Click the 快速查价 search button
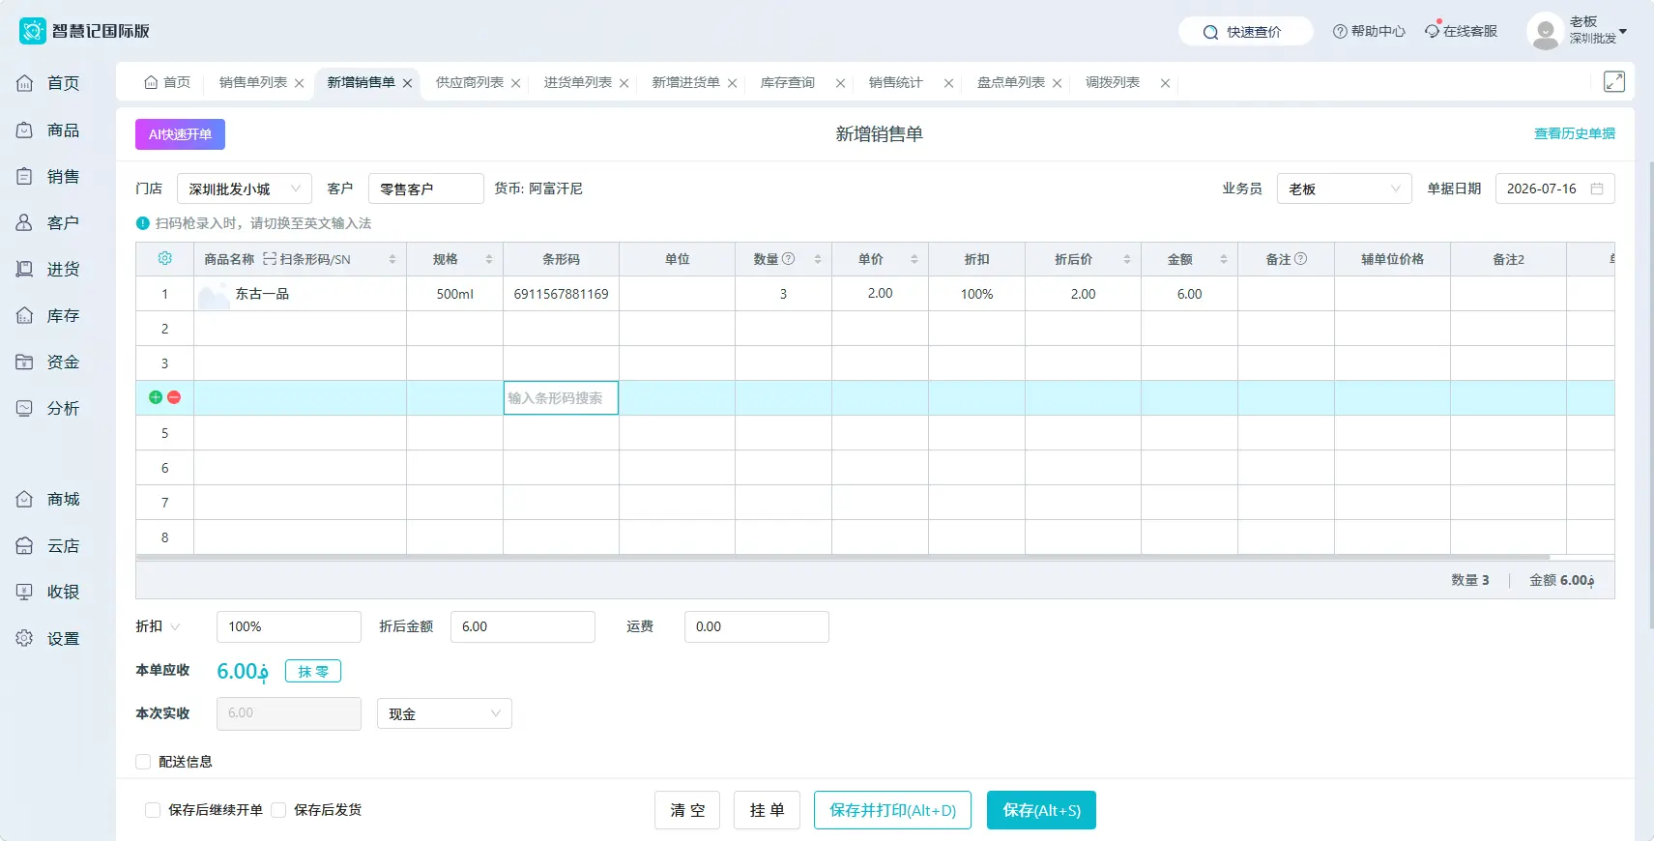 1245,32
